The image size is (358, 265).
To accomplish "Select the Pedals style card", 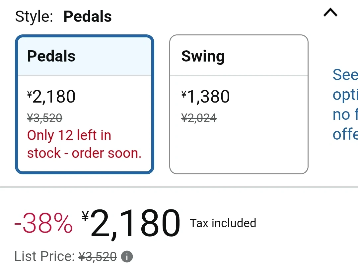I will [85, 104].
